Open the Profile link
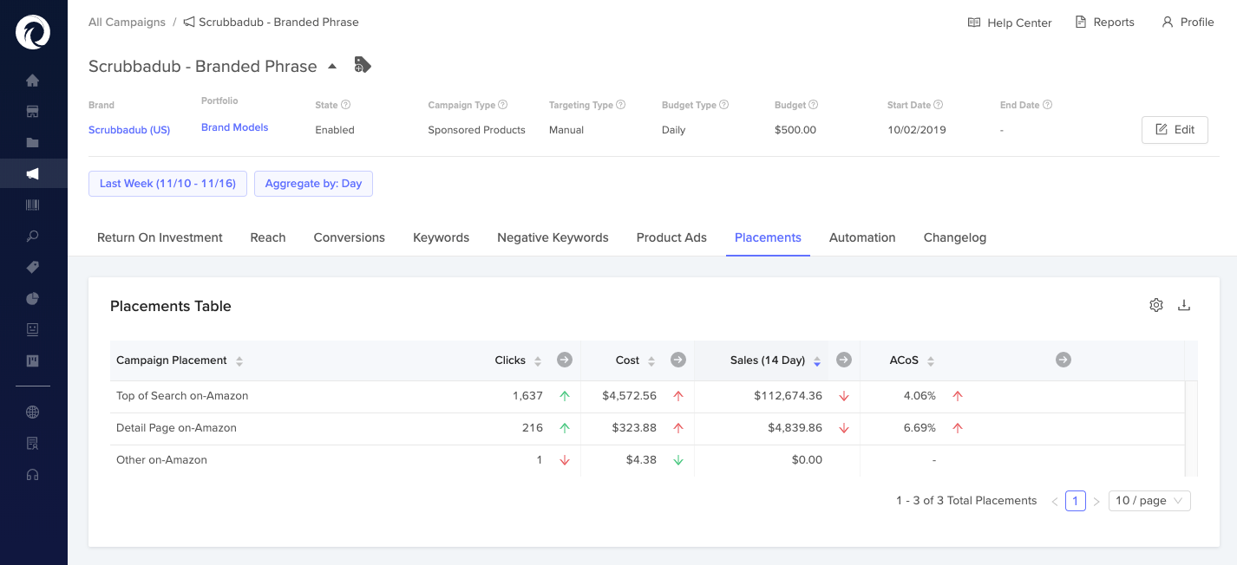 [1188, 22]
